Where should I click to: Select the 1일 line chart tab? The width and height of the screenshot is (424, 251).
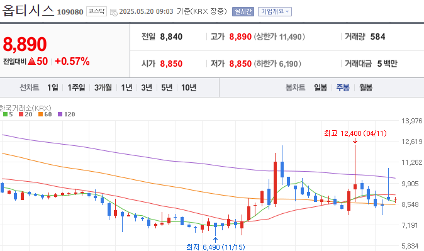pyautogui.click(x=53, y=87)
